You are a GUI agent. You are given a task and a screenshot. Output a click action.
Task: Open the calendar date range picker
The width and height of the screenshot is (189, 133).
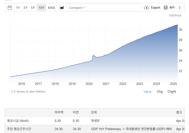tap(10, 8)
